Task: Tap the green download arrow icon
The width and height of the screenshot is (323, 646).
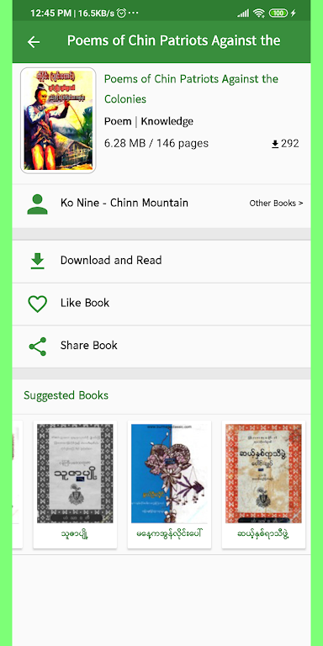Action: 38,261
